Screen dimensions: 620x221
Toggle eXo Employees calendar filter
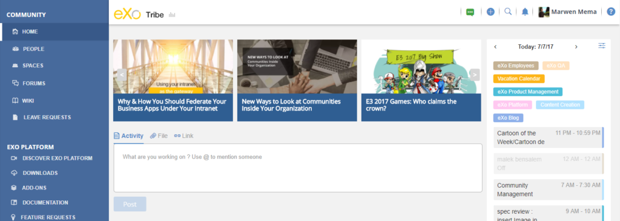pyautogui.click(x=516, y=65)
